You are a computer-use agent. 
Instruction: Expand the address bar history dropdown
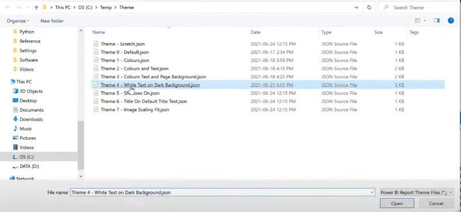tap(356, 7)
